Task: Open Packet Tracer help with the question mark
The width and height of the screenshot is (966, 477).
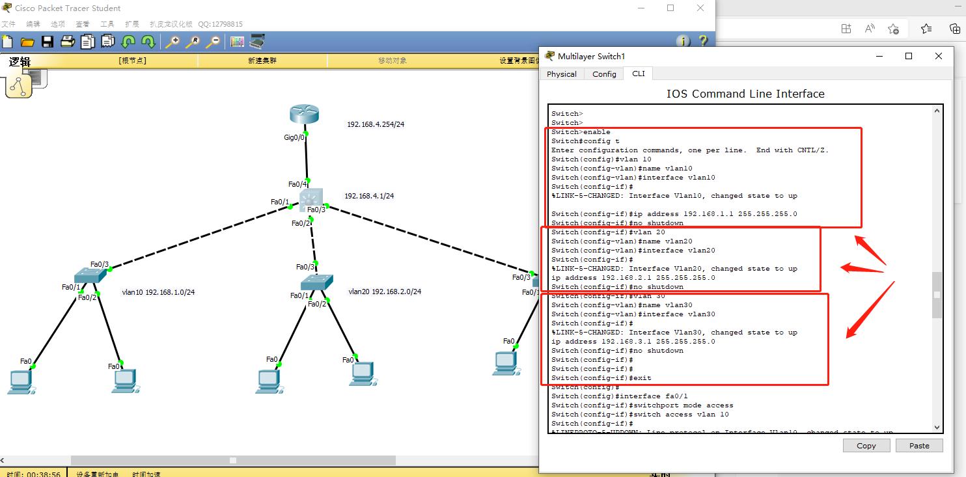Action: pyautogui.click(x=704, y=41)
